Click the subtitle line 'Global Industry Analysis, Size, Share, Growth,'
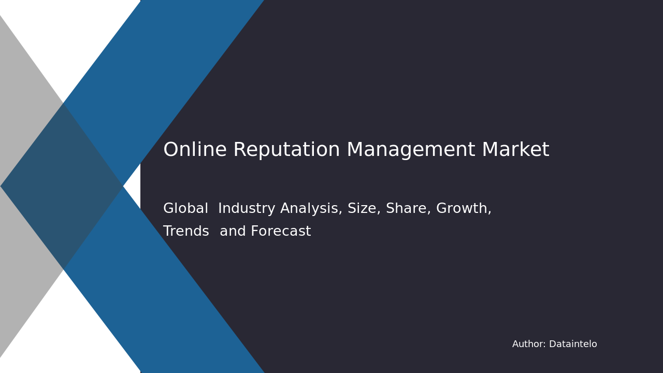This screenshot has width=663, height=373. tap(327, 209)
